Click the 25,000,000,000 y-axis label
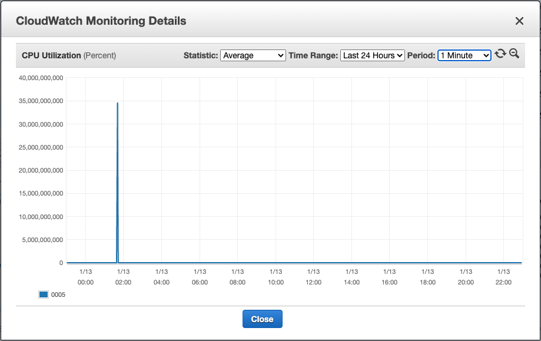 tap(41, 147)
